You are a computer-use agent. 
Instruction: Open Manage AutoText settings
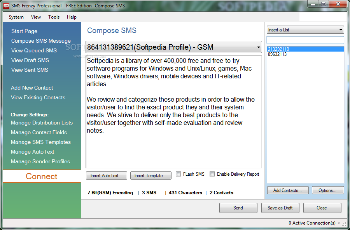tap(33, 152)
